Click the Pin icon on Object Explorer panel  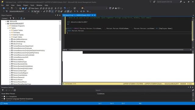point(58,15)
